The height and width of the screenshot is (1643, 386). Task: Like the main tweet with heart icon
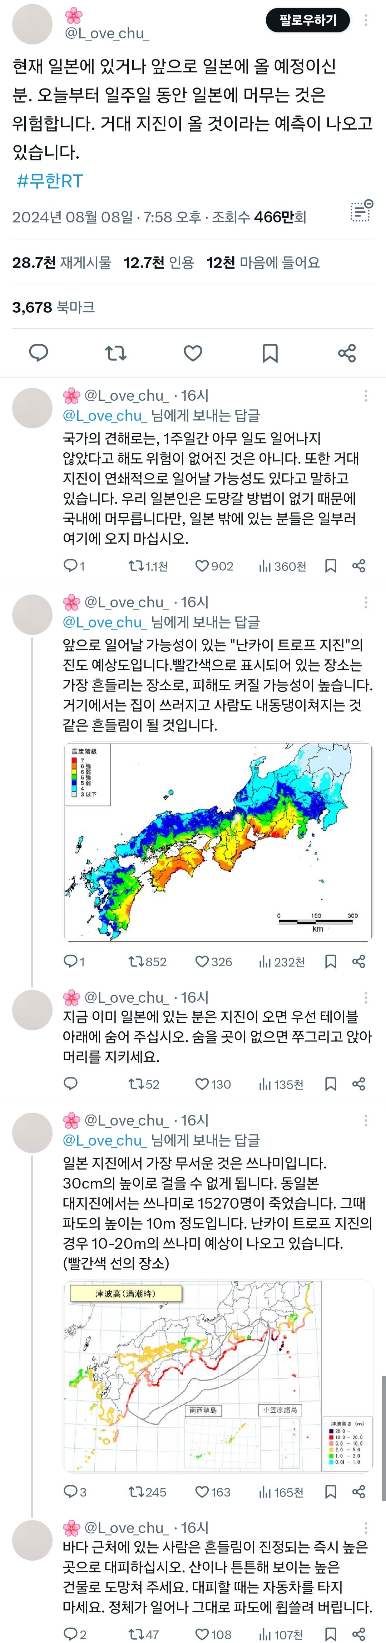(193, 353)
